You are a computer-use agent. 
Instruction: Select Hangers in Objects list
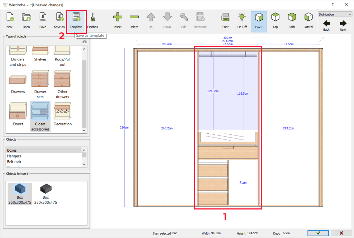pyautogui.click(x=44, y=156)
